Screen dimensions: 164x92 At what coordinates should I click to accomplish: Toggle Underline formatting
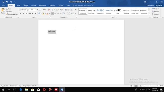pyautogui.click(x=26, y=14)
